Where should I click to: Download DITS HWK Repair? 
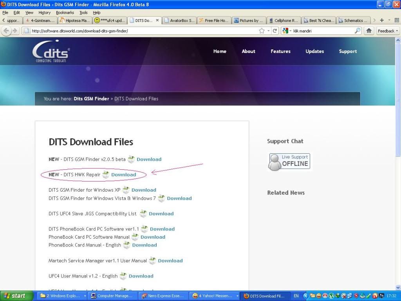(123, 174)
